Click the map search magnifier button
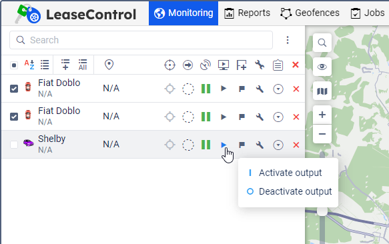This screenshot has height=244, width=389. point(322,43)
